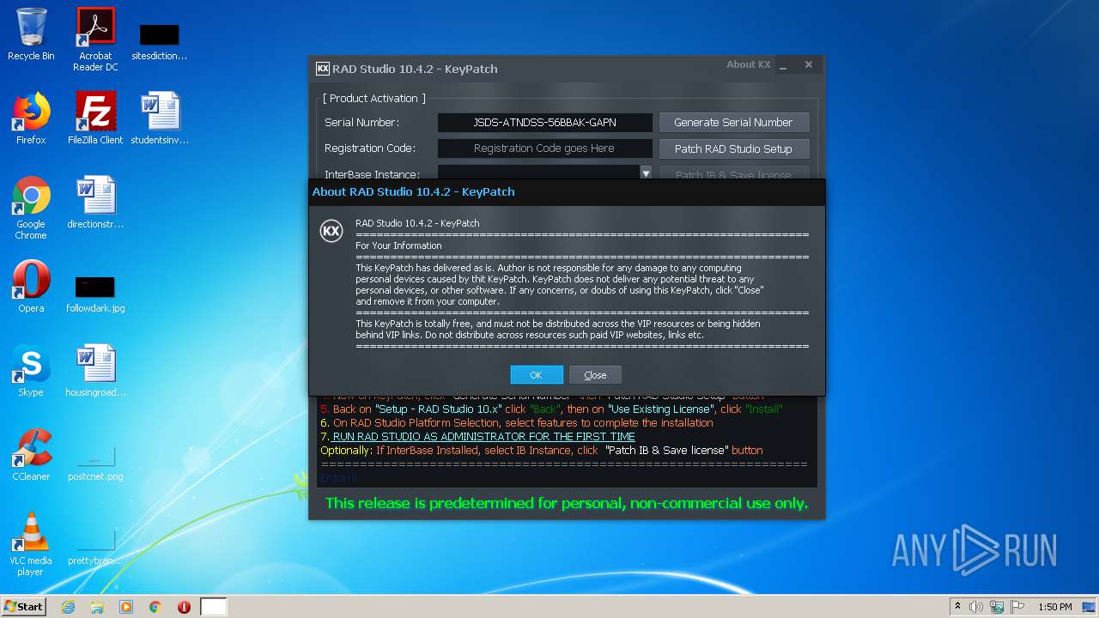1099x618 pixels.
Task: Open the directionstr Word document
Action: click(x=95, y=203)
